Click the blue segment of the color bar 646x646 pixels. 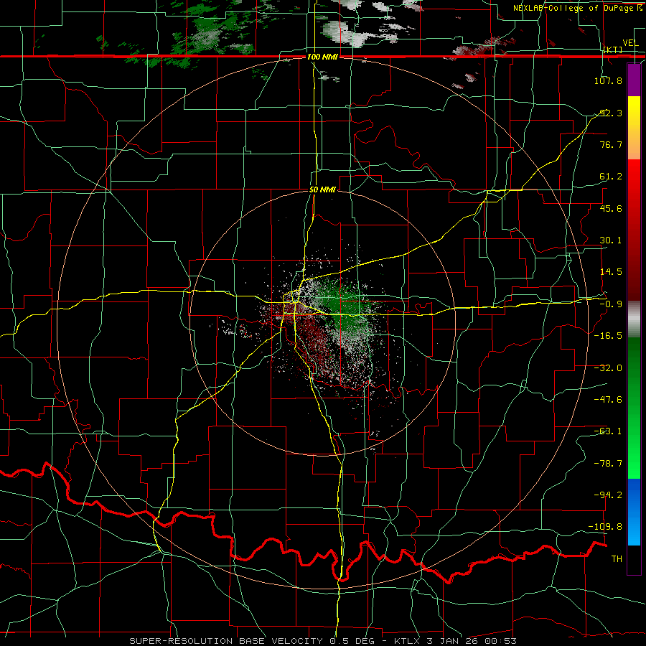634,512
